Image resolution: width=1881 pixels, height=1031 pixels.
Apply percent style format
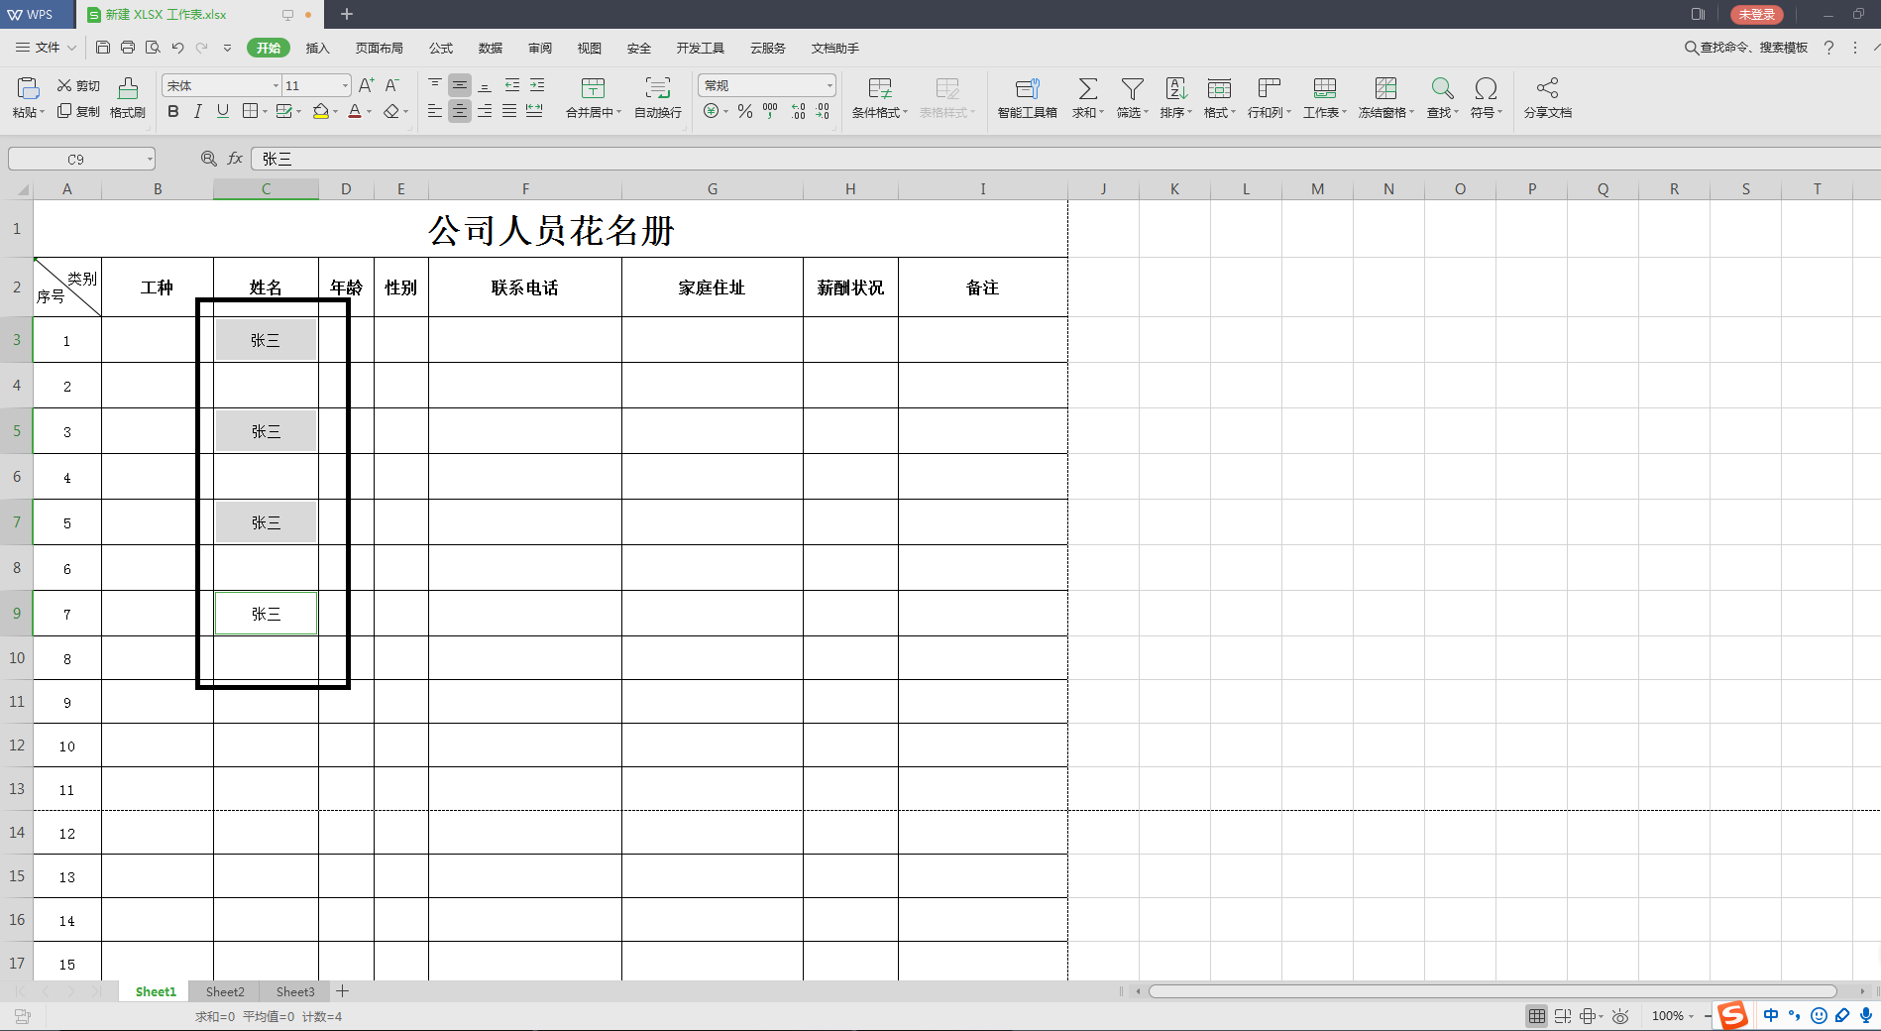[x=745, y=112]
